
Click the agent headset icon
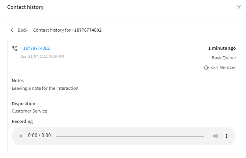coord(206,68)
